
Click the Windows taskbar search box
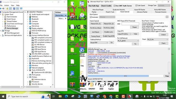pos(28,97)
